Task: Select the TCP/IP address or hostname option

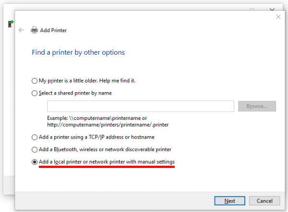Action: point(34,137)
